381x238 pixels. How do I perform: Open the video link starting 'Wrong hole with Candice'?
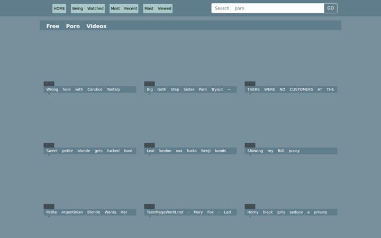pyautogui.click(x=90, y=89)
